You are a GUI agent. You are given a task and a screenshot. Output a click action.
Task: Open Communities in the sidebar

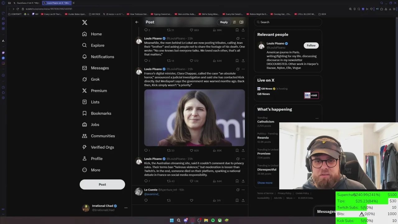point(98,136)
